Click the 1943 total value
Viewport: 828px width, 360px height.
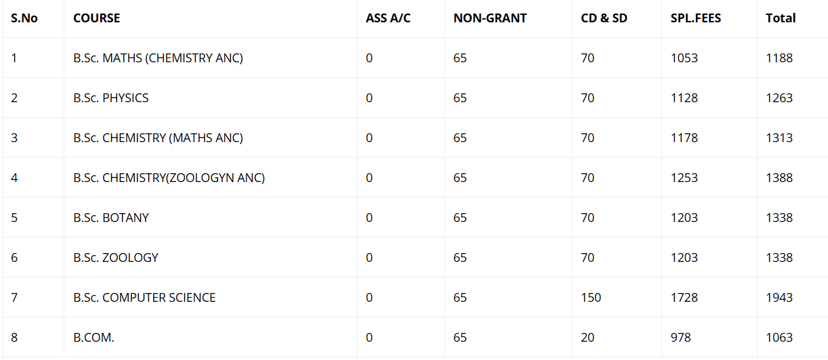779,298
